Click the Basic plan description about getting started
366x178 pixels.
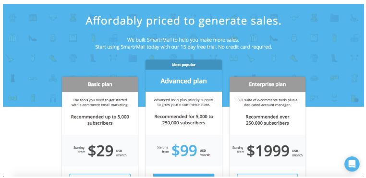pyautogui.click(x=100, y=102)
